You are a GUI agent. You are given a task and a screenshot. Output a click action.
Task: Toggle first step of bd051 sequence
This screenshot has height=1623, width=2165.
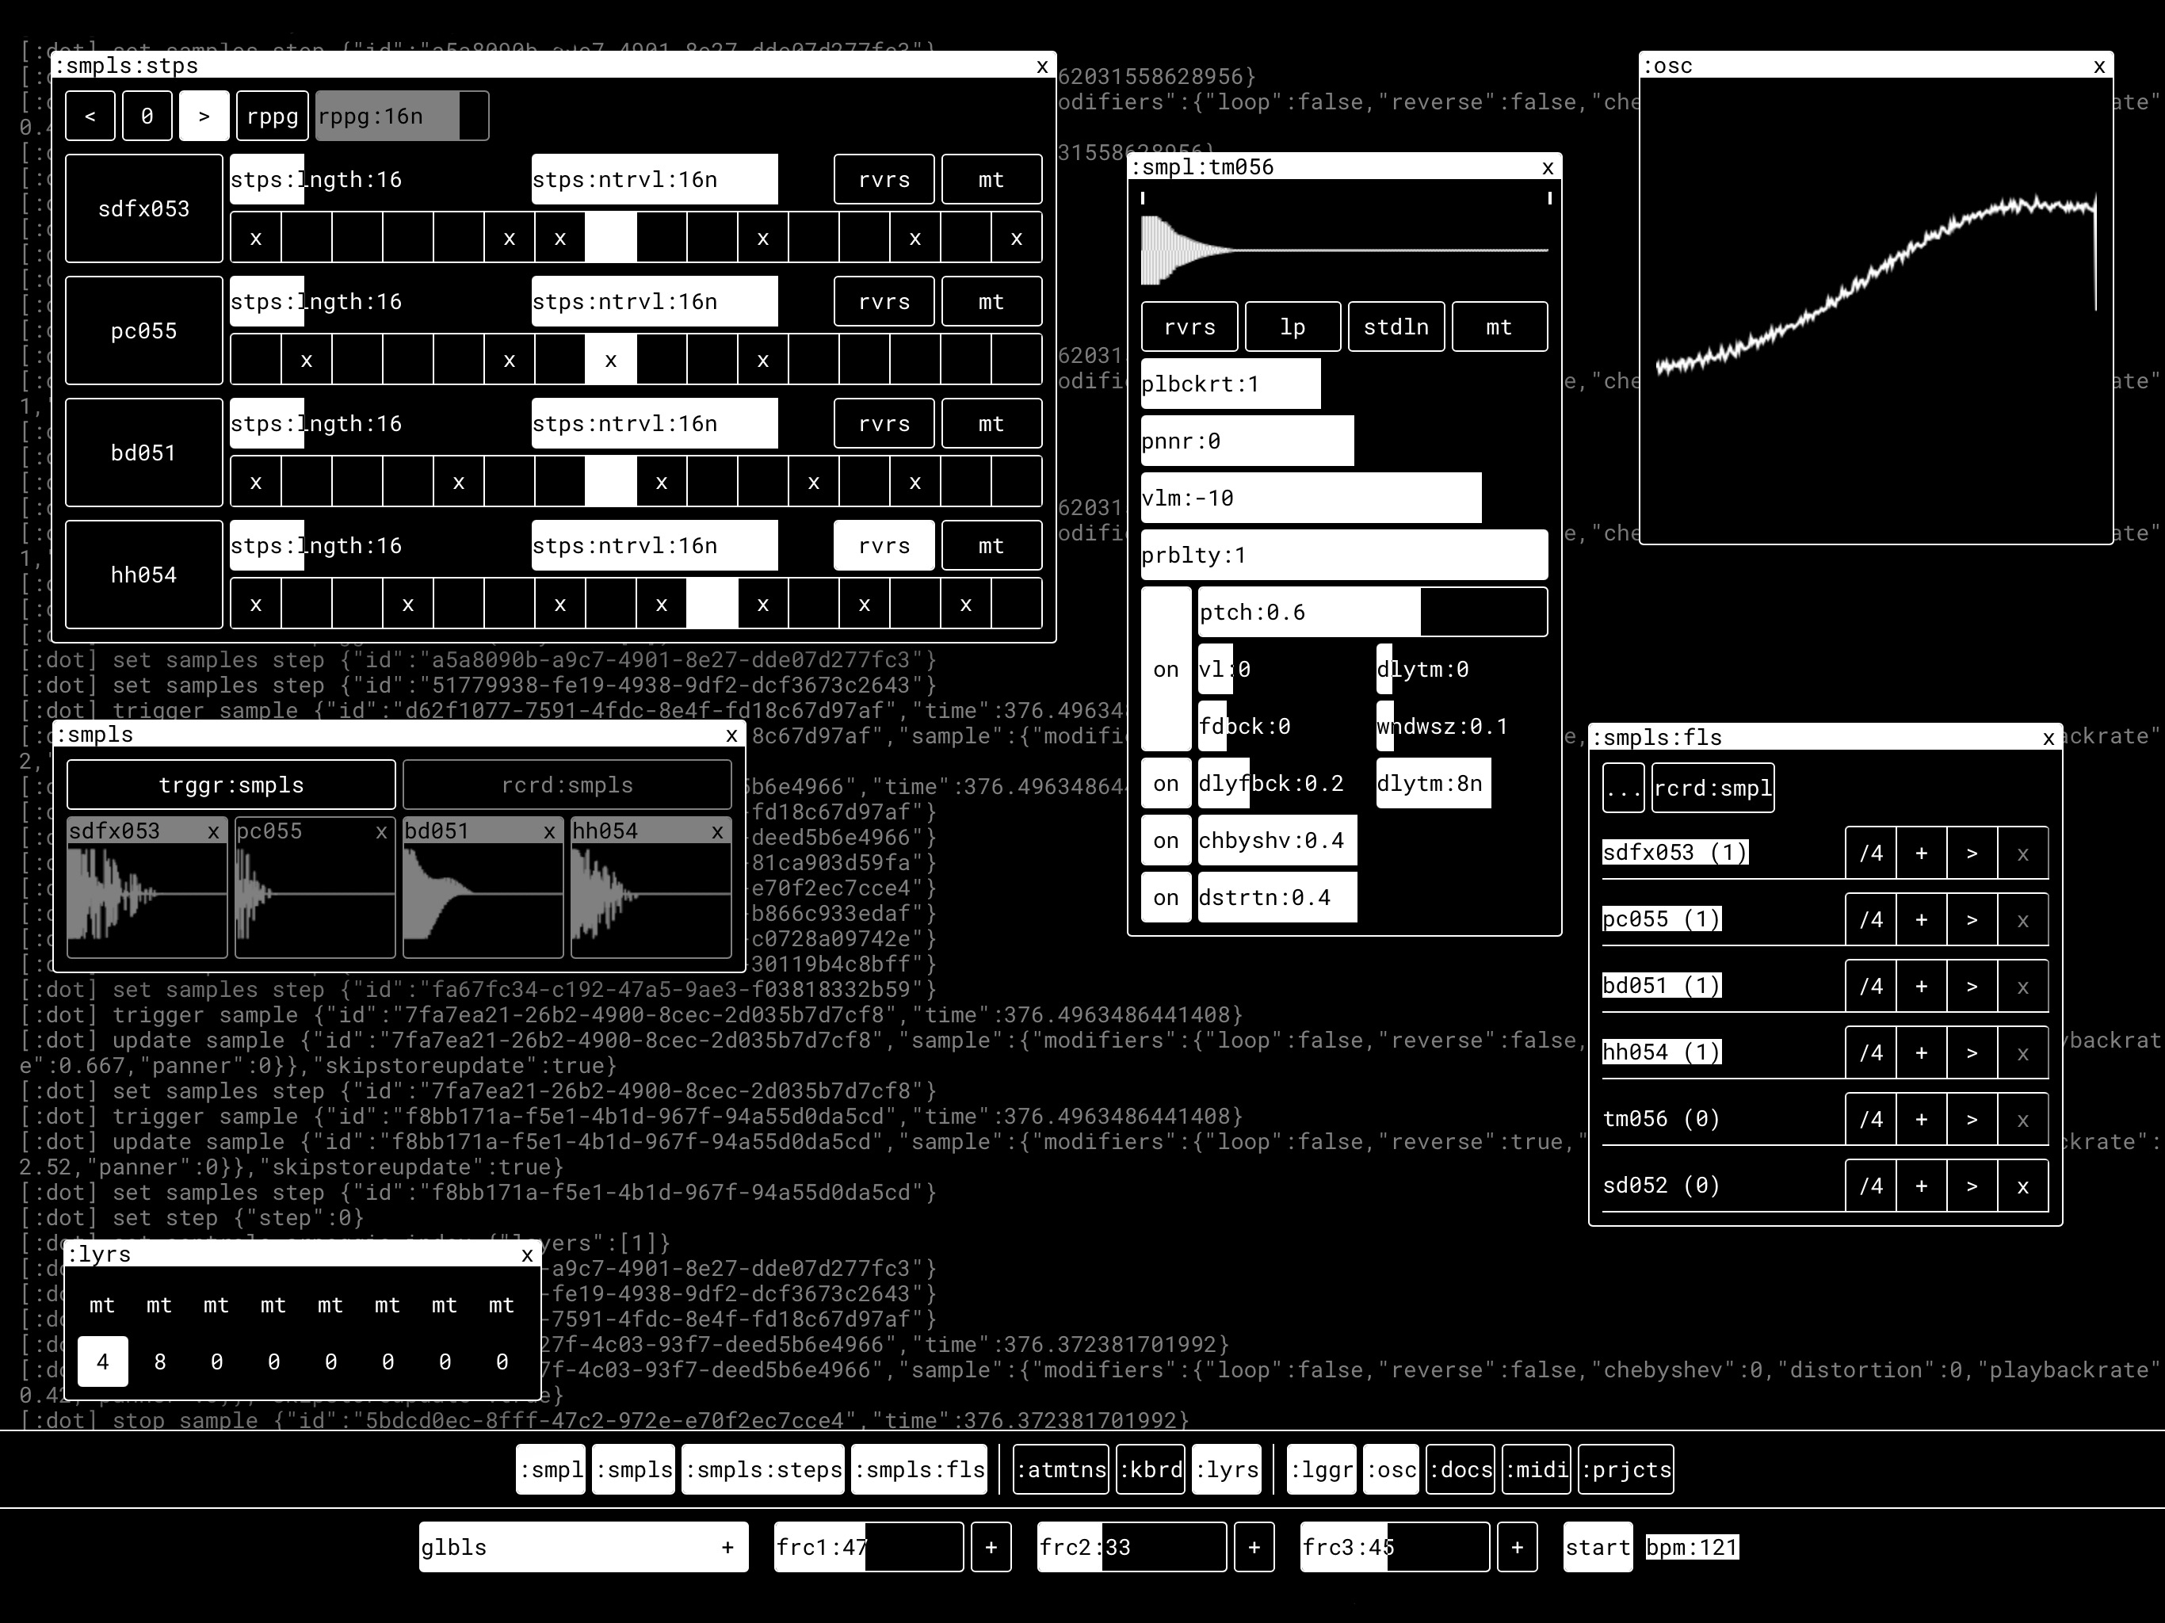tap(255, 482)
